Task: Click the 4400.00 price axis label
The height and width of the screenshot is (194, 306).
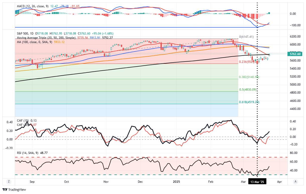Action: point(295,109)
